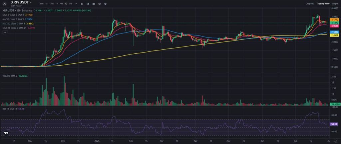
Task: Switch to the 4H interval
Action: click(x=61, y=4)
